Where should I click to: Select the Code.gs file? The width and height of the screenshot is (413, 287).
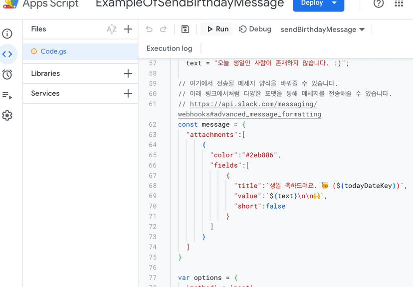coord(80,51)
